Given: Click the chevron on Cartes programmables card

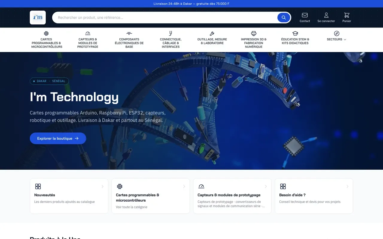Looking at the screenshot, I should 184,186.
